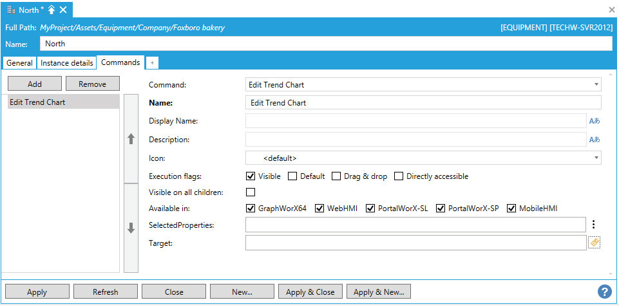Check Visible on all children box
The image size is (619, 307).
251,192
